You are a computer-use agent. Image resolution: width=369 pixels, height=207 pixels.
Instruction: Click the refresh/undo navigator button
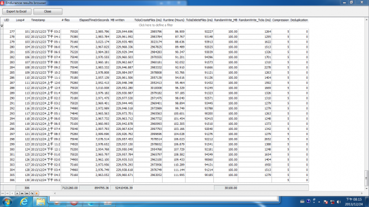tap(32, 193)
